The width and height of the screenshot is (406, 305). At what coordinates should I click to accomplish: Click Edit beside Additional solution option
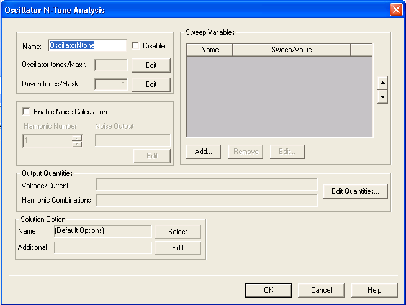click(x=178, y=248)
